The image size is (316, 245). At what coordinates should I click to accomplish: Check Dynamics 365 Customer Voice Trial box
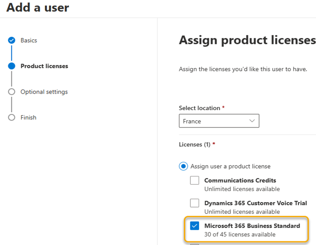click(x=195, y=203)
